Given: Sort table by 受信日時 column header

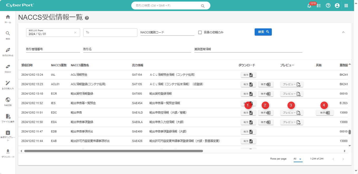Looking at the screenshot, I should pyautogui.click(x=27, y=65).
